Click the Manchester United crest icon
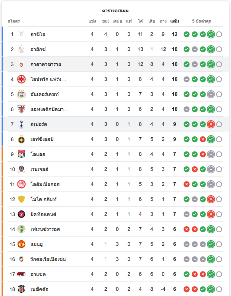The image size is (231, 296). tap(21, 244)
